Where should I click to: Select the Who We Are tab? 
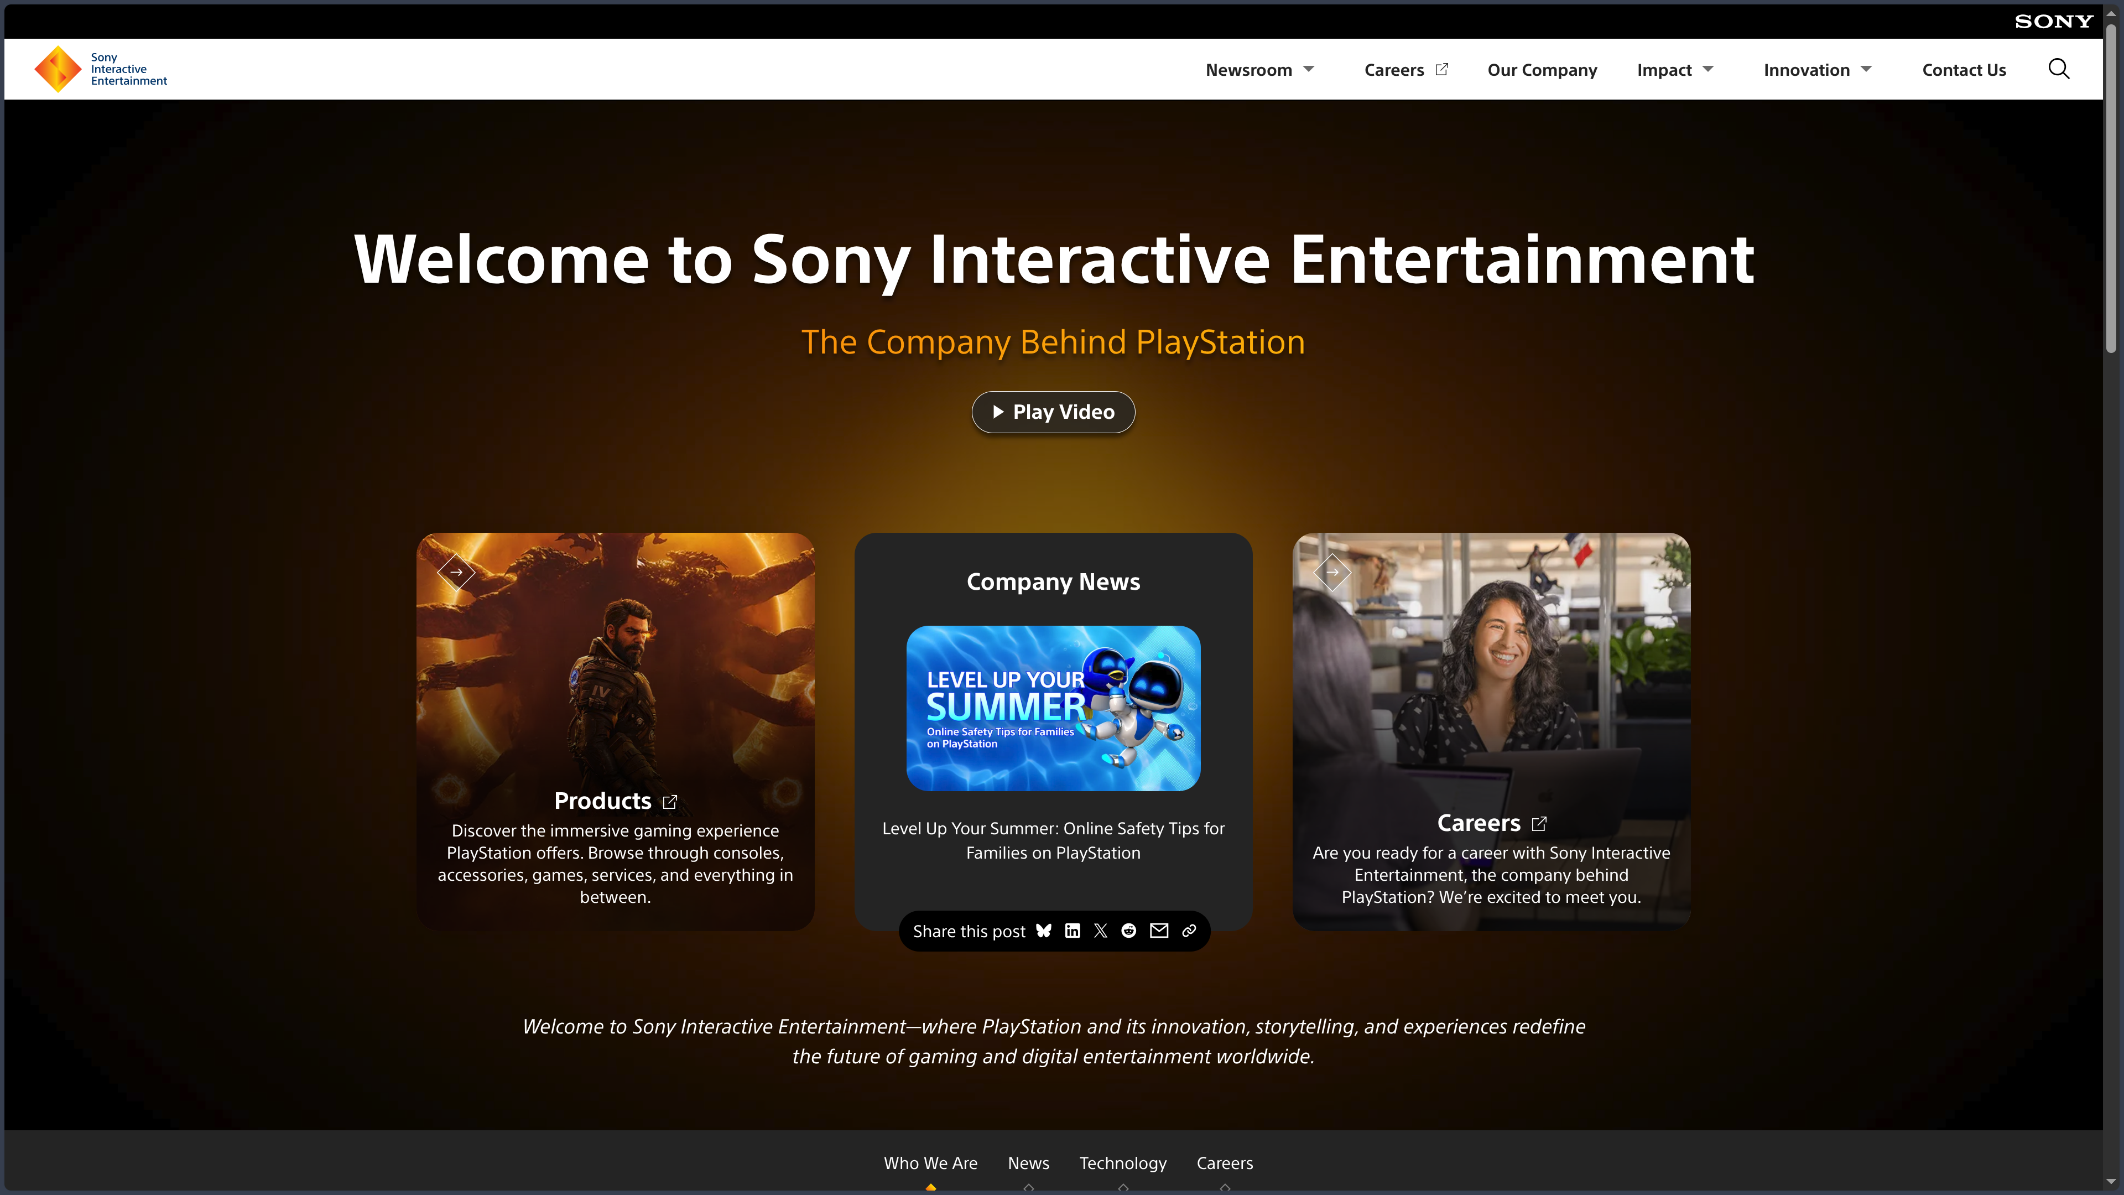click(x=930, y=1163)
